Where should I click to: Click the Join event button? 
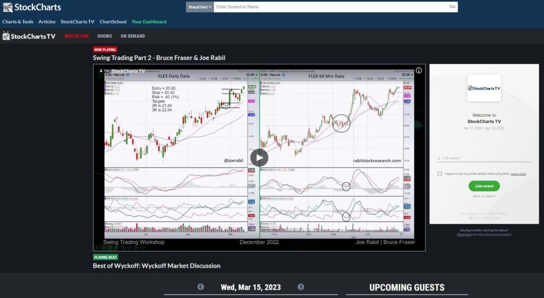(x=484, y=186)
